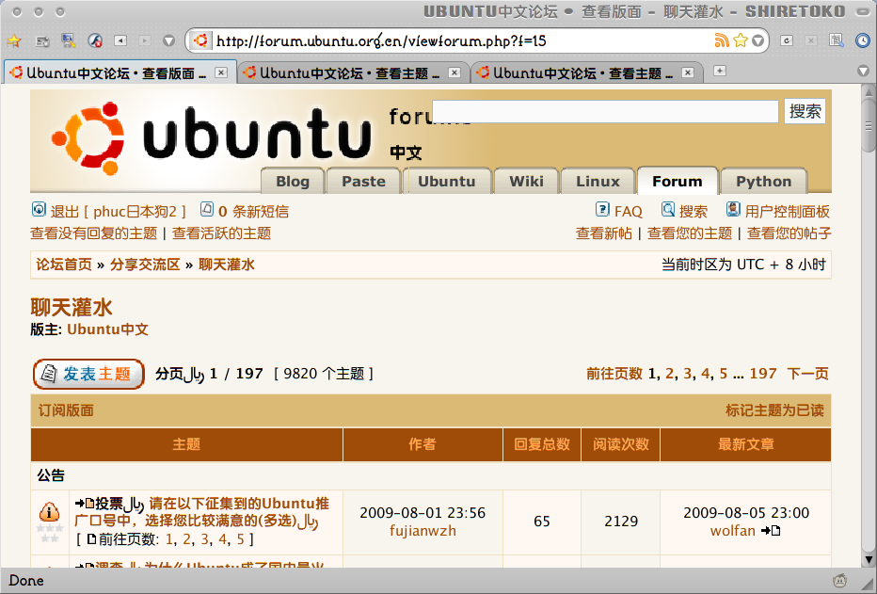This screenshot has height=594, width=877.
Task: Toggle the Flash blocker toolbar icon
Action: pyautogui.click(x=95, y=40)
